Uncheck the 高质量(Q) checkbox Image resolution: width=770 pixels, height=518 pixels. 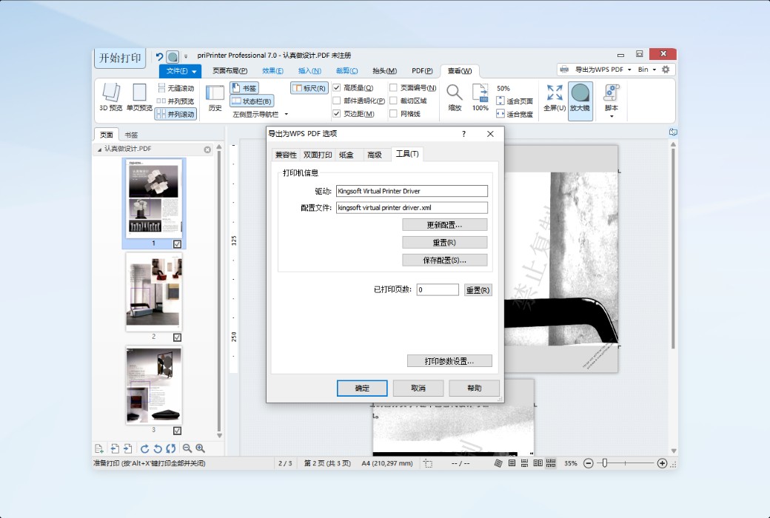(x=337, y=88)
